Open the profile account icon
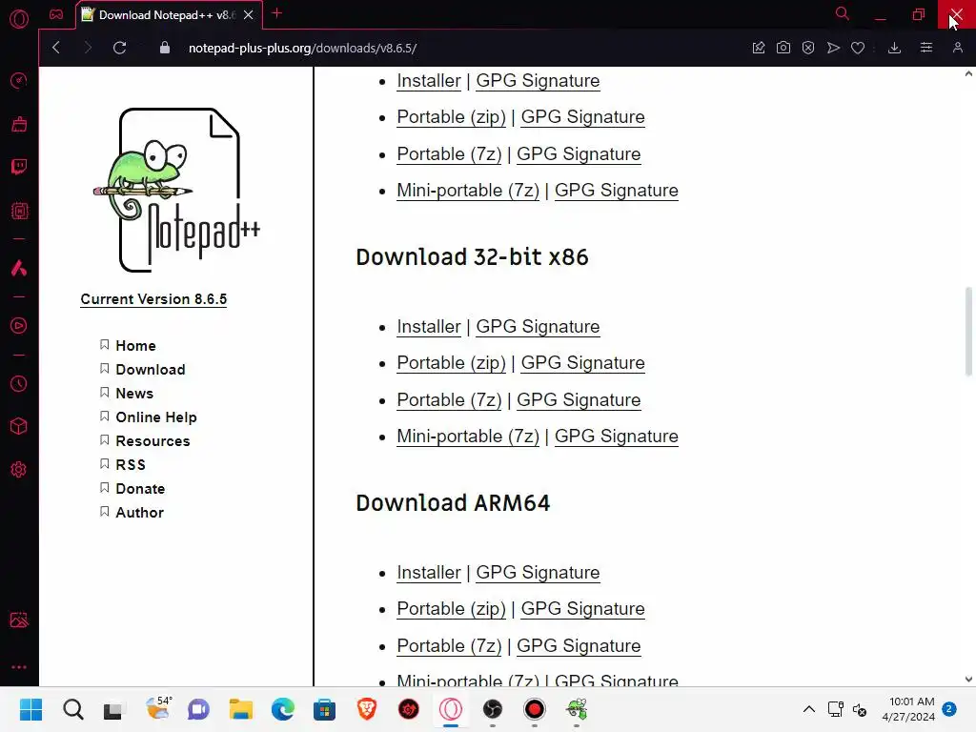 coord(957,48)
